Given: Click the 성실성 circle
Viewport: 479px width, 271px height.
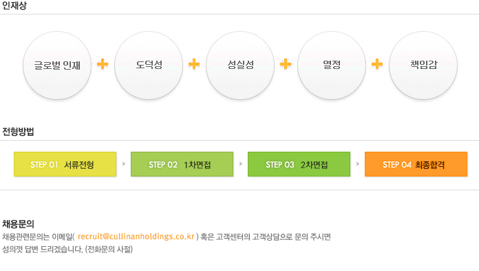Looking at the screenshot, I should point(240,66).
